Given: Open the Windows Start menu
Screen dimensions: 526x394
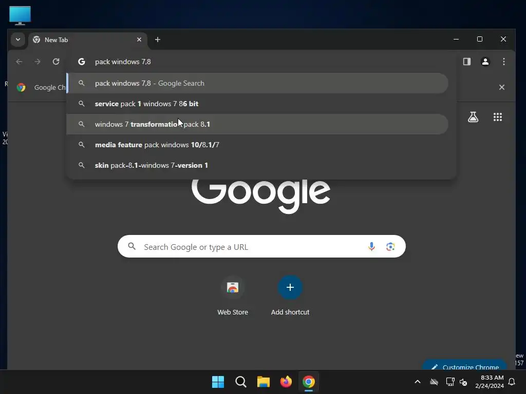Looking at the screenshot, I should (218, 382).
